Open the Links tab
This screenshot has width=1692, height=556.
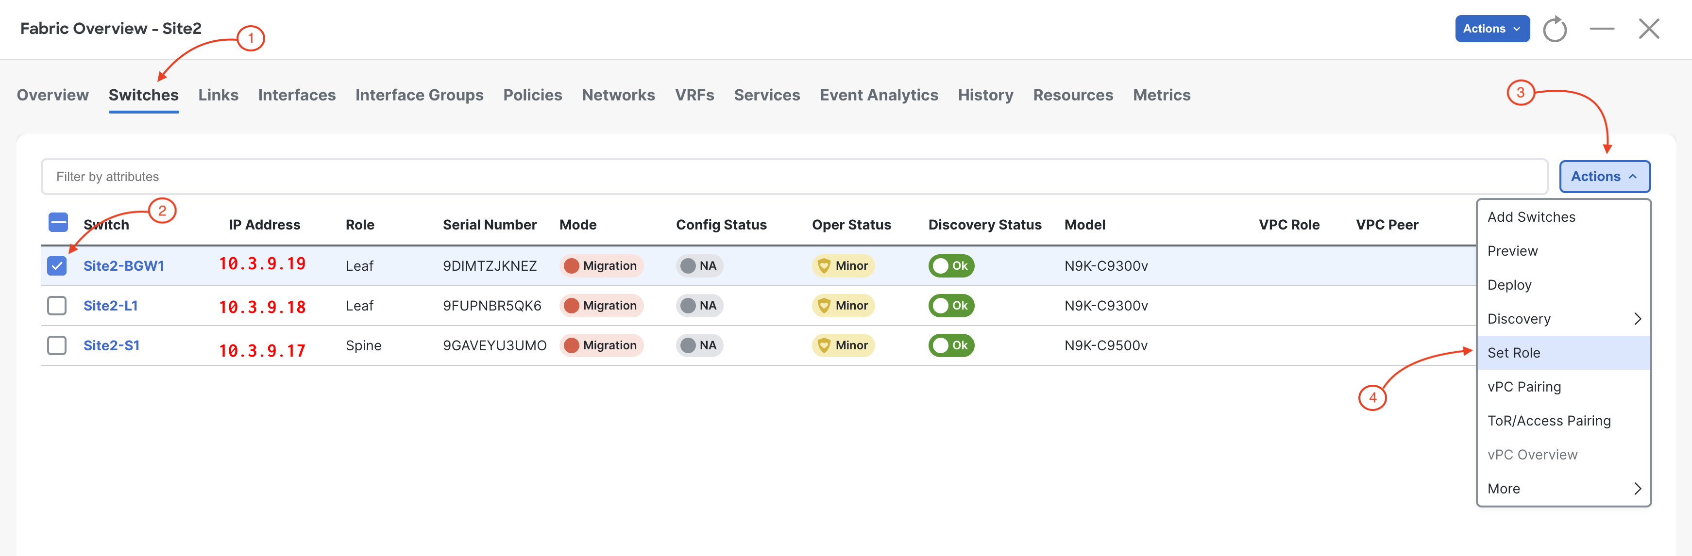(x=218, y=95)
